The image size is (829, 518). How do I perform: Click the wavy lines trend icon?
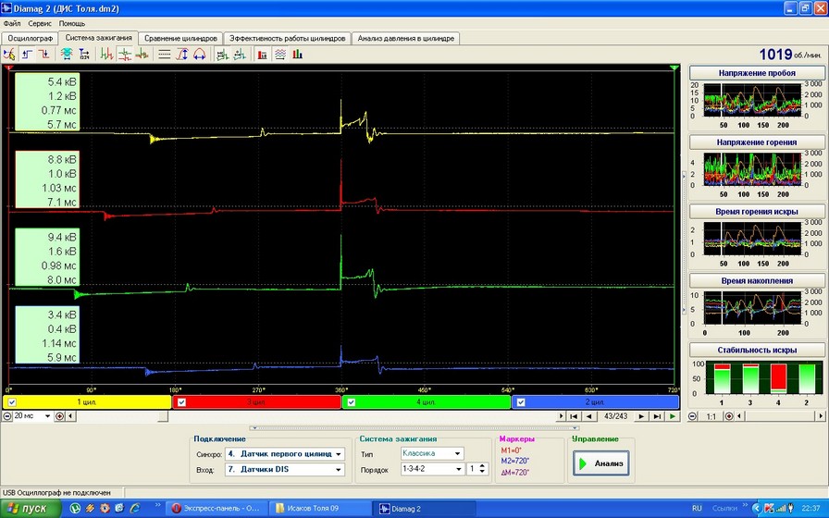point(280,54)
